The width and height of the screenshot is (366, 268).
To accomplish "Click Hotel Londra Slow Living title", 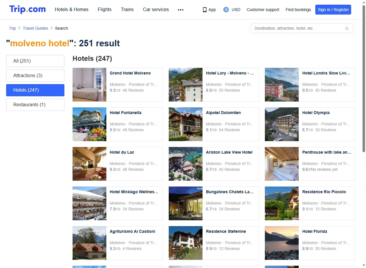I will coord(326,73).
